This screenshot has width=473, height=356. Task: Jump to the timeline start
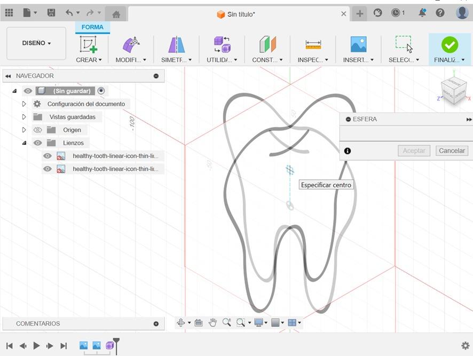(10, 346)
